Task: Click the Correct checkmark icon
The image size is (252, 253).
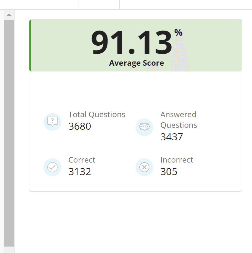Action: (x=52, y=167)
